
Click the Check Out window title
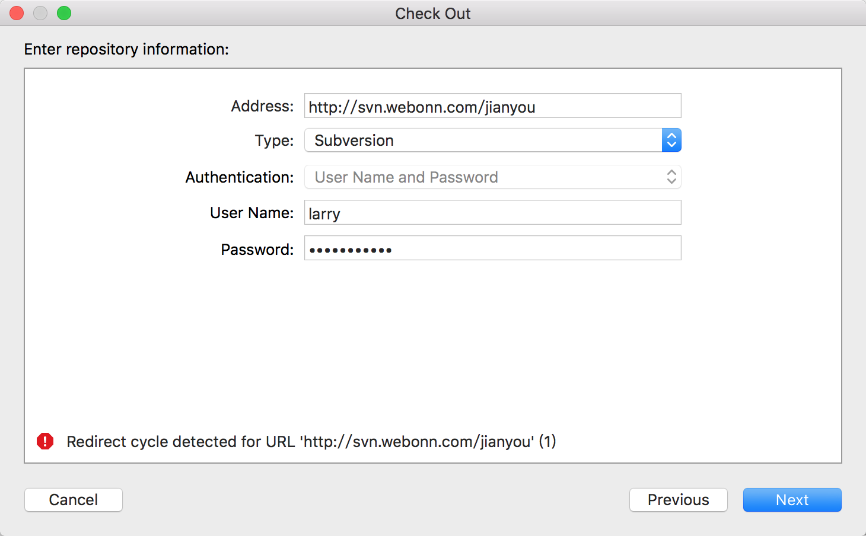tap(433, 14)
